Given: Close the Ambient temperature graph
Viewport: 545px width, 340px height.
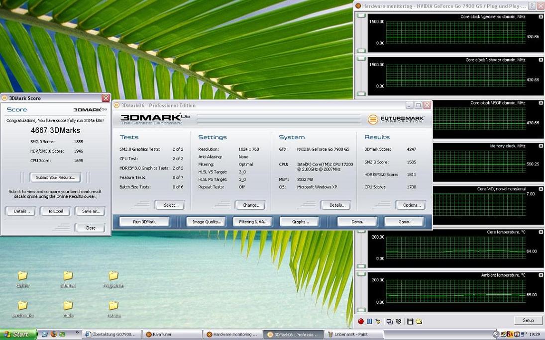Looking at the screenshot, I should [x=541, y=275].
